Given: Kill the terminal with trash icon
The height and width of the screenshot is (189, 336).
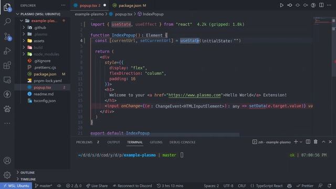Looking at the screenshot, I should (316, 142).
